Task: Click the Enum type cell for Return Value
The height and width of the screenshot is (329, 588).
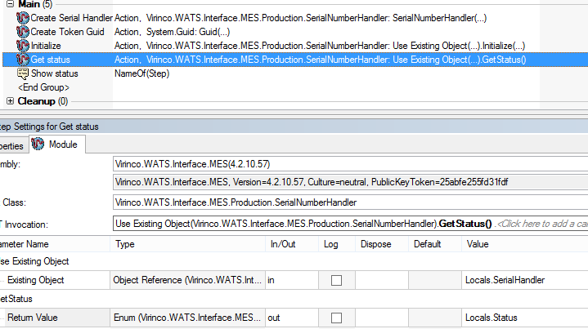Action: coord(187,318)
